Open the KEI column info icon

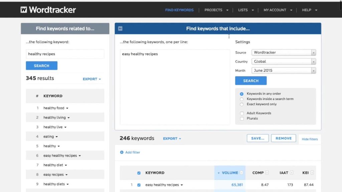tap(312, 173)
